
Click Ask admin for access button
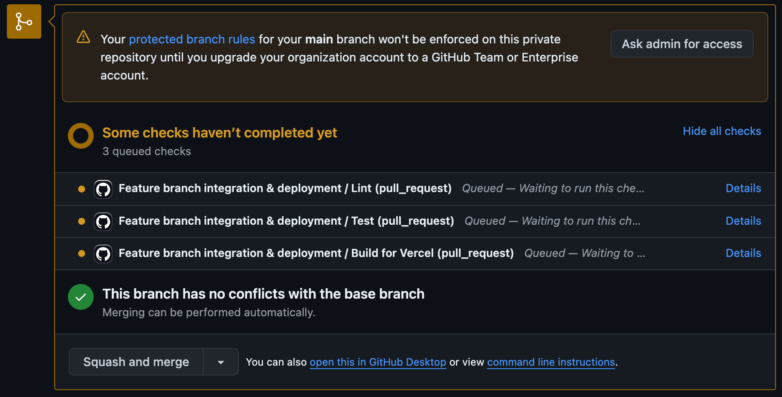[682, 44]
